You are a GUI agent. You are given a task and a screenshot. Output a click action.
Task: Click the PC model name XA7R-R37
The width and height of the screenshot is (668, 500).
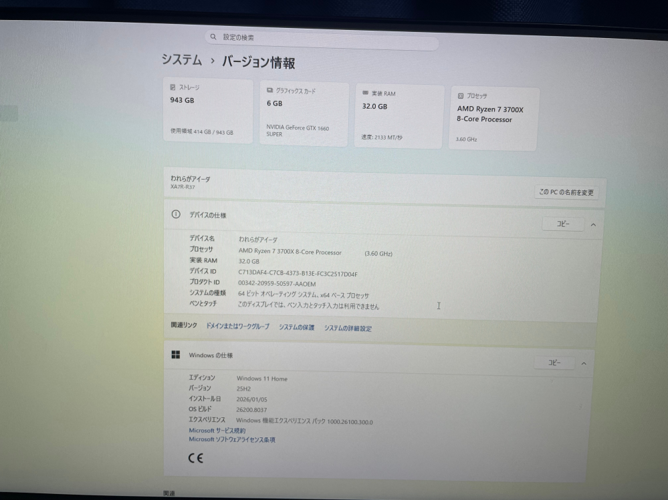click(183, 187)
